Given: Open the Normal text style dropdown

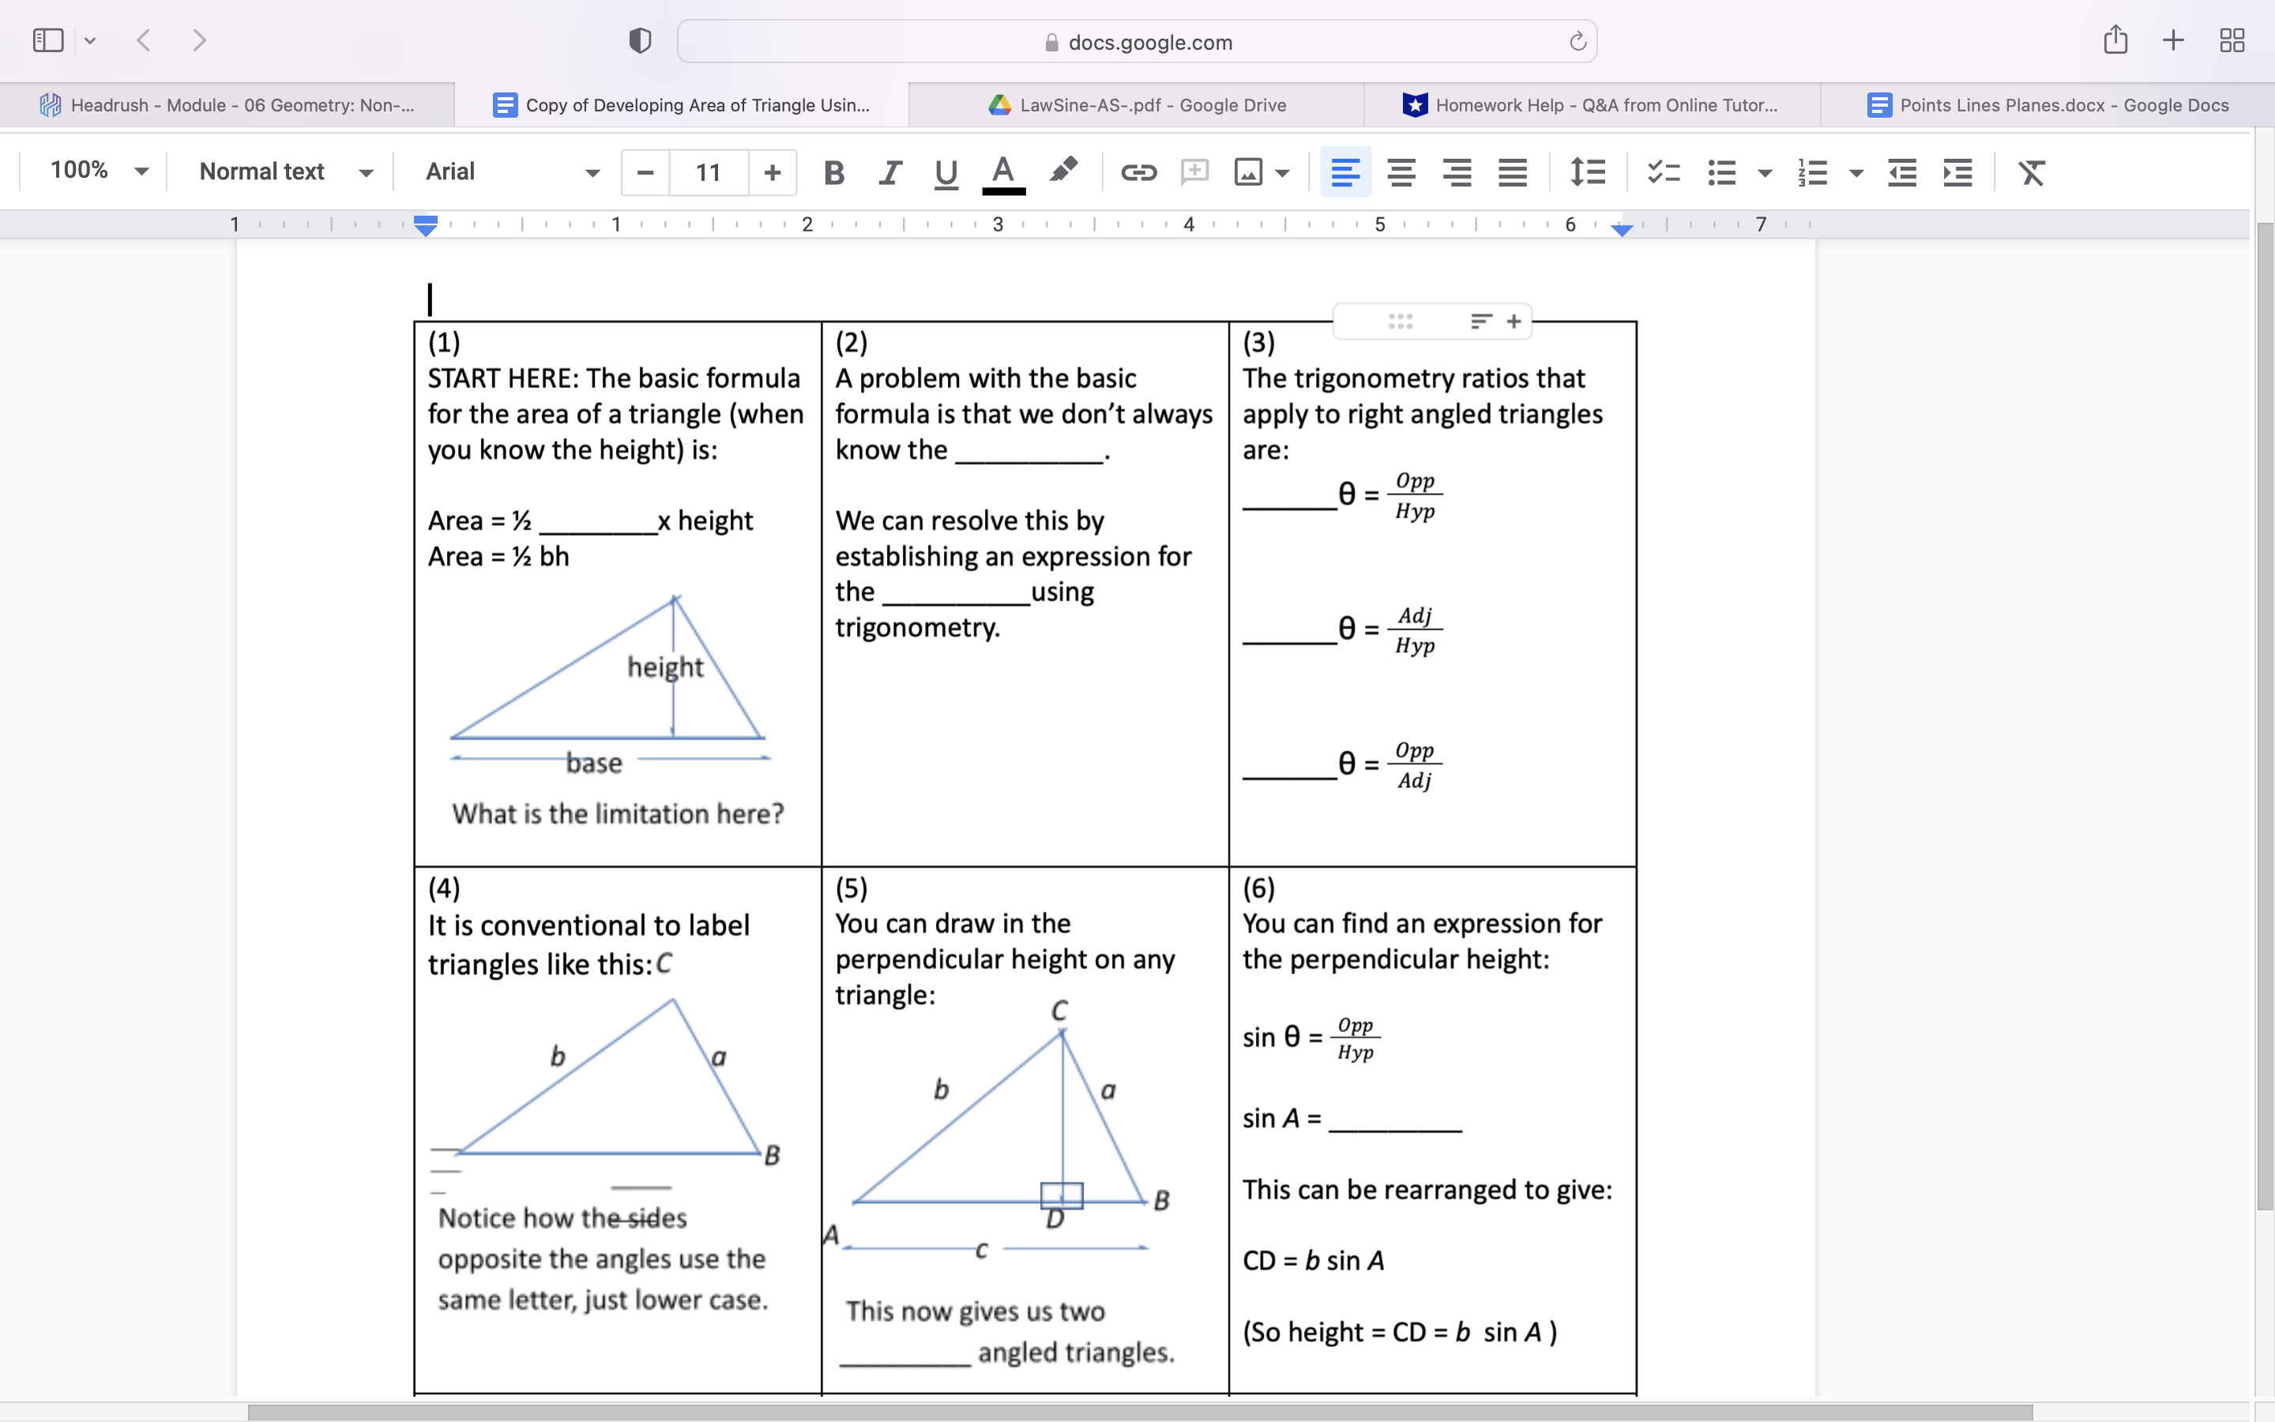Looking at the screenshot, I should pyautogui.click(x=285, y=171).
